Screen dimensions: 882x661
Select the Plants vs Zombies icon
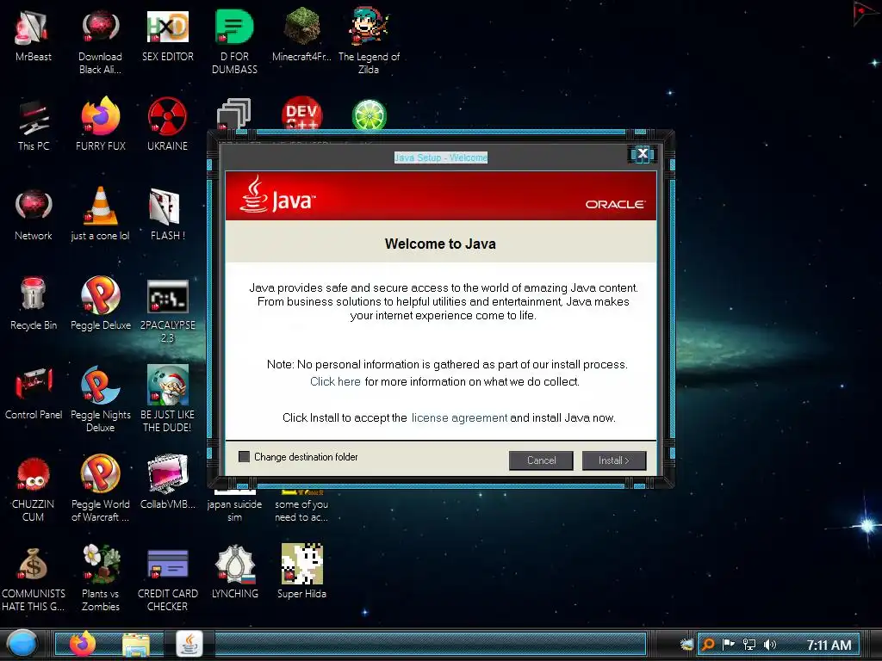click(x=100, y=578)
